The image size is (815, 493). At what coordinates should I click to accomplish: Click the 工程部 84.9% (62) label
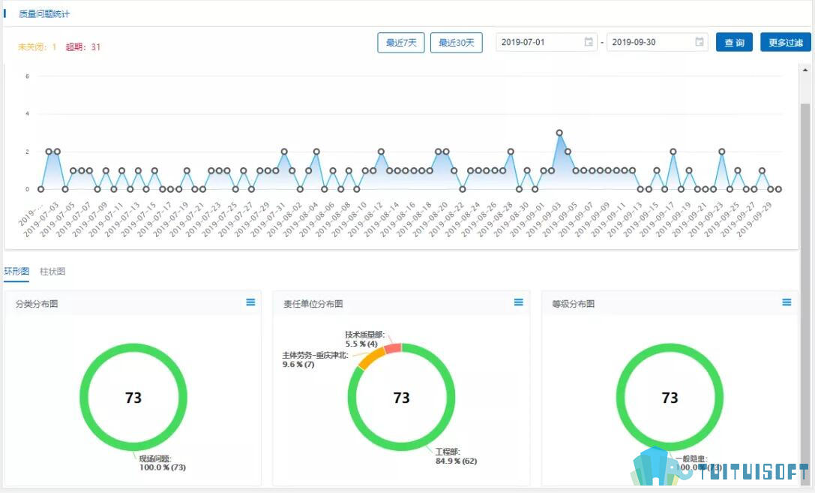coord(456,456)
